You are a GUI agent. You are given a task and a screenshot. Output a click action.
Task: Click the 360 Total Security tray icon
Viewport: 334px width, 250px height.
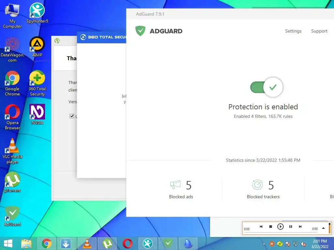click(280, 244)
